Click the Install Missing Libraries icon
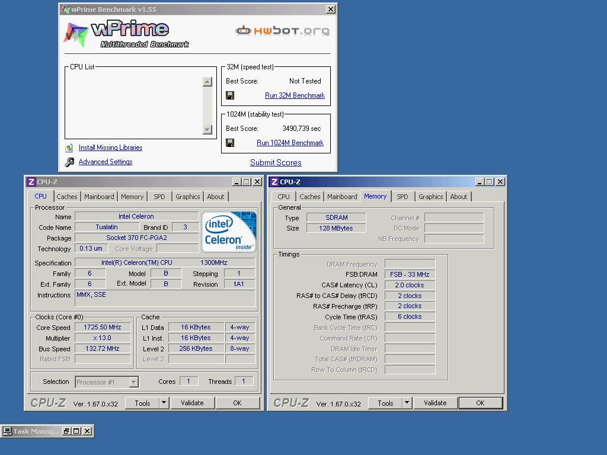The height and width of the screenshot is (455, 607). 69,148
